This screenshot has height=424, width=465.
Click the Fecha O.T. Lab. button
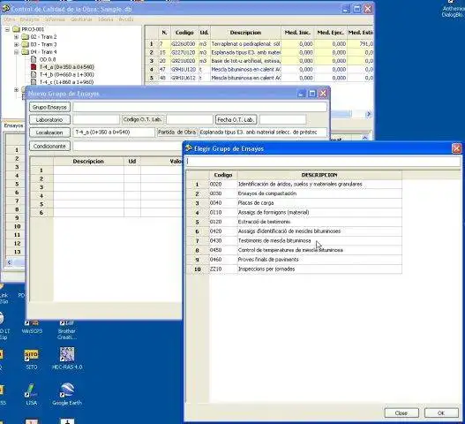pyautogui.click(x=236, y=119)
